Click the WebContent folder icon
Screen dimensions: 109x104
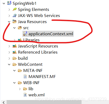(15, 64)
